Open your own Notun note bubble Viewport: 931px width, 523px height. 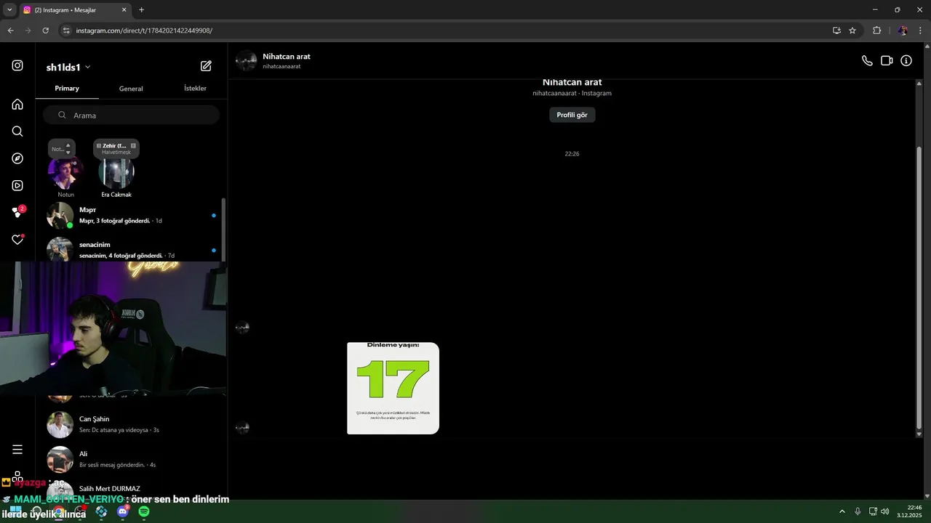click(62, 148)
